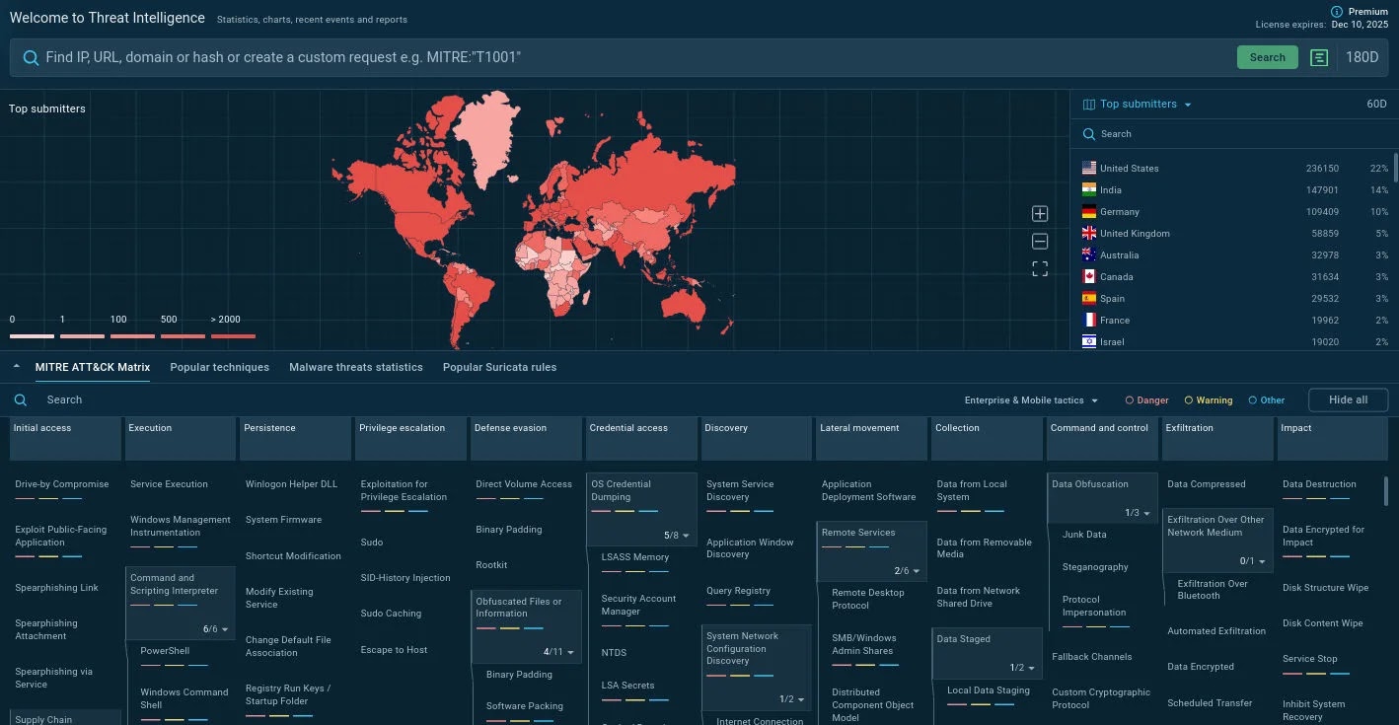Image resolution: width=1399 pixels, height=725 pixels.
Task: Expand Remote Services 2/6 list
Action: pos(907,571)
